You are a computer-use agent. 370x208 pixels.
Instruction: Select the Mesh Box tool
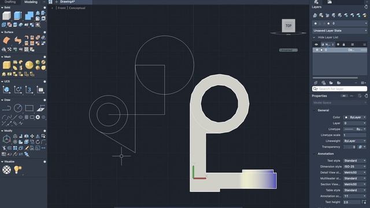click(6, 65)
